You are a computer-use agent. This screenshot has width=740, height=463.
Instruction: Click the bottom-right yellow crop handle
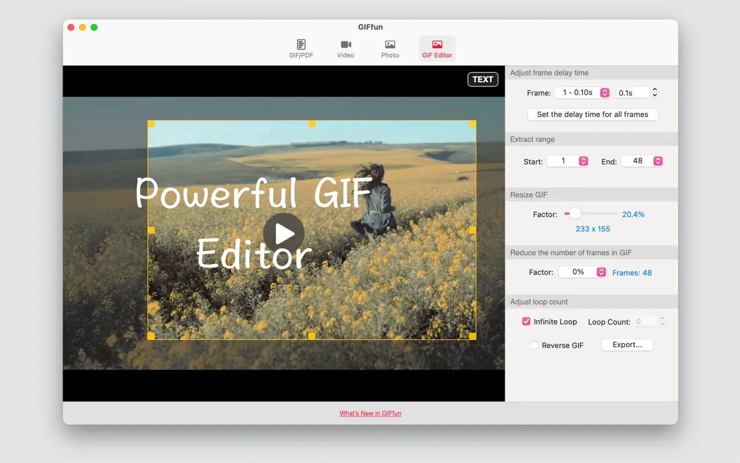point(472,336)
